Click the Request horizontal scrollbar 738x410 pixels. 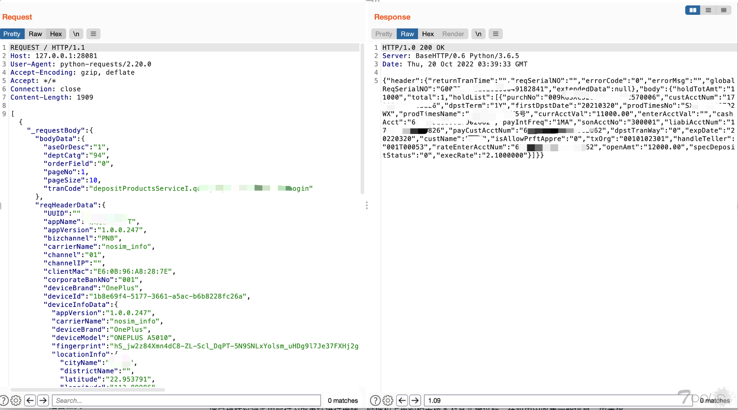pos(88,389)
